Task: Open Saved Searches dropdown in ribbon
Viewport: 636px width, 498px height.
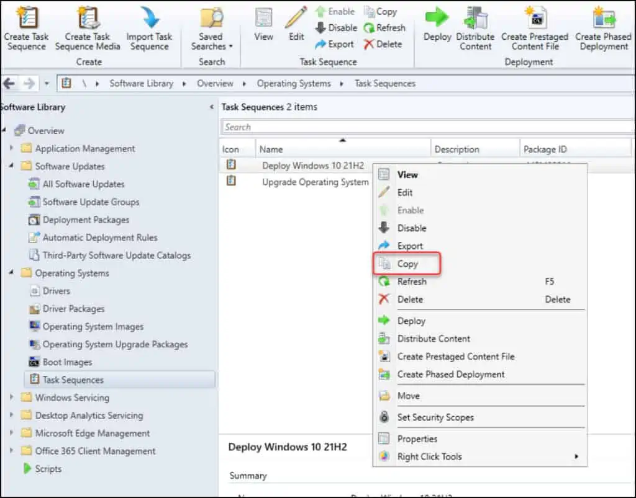Action: [x=211, y=29]
